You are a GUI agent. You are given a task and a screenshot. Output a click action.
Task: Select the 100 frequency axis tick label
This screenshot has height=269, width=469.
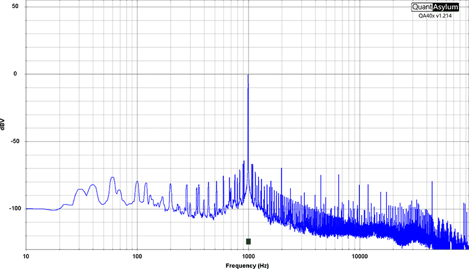[137, 257]
